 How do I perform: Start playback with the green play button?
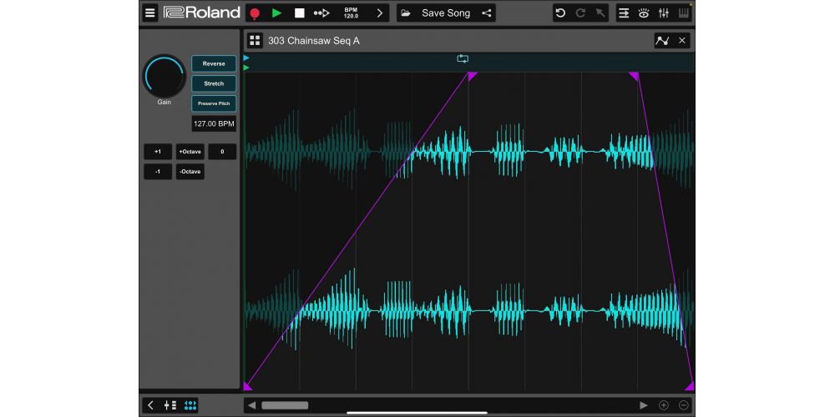click(x=276, y=13)
